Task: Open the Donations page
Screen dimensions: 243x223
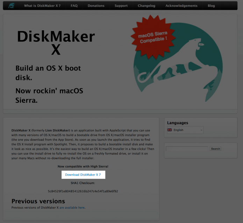Action: click(96, 6)
